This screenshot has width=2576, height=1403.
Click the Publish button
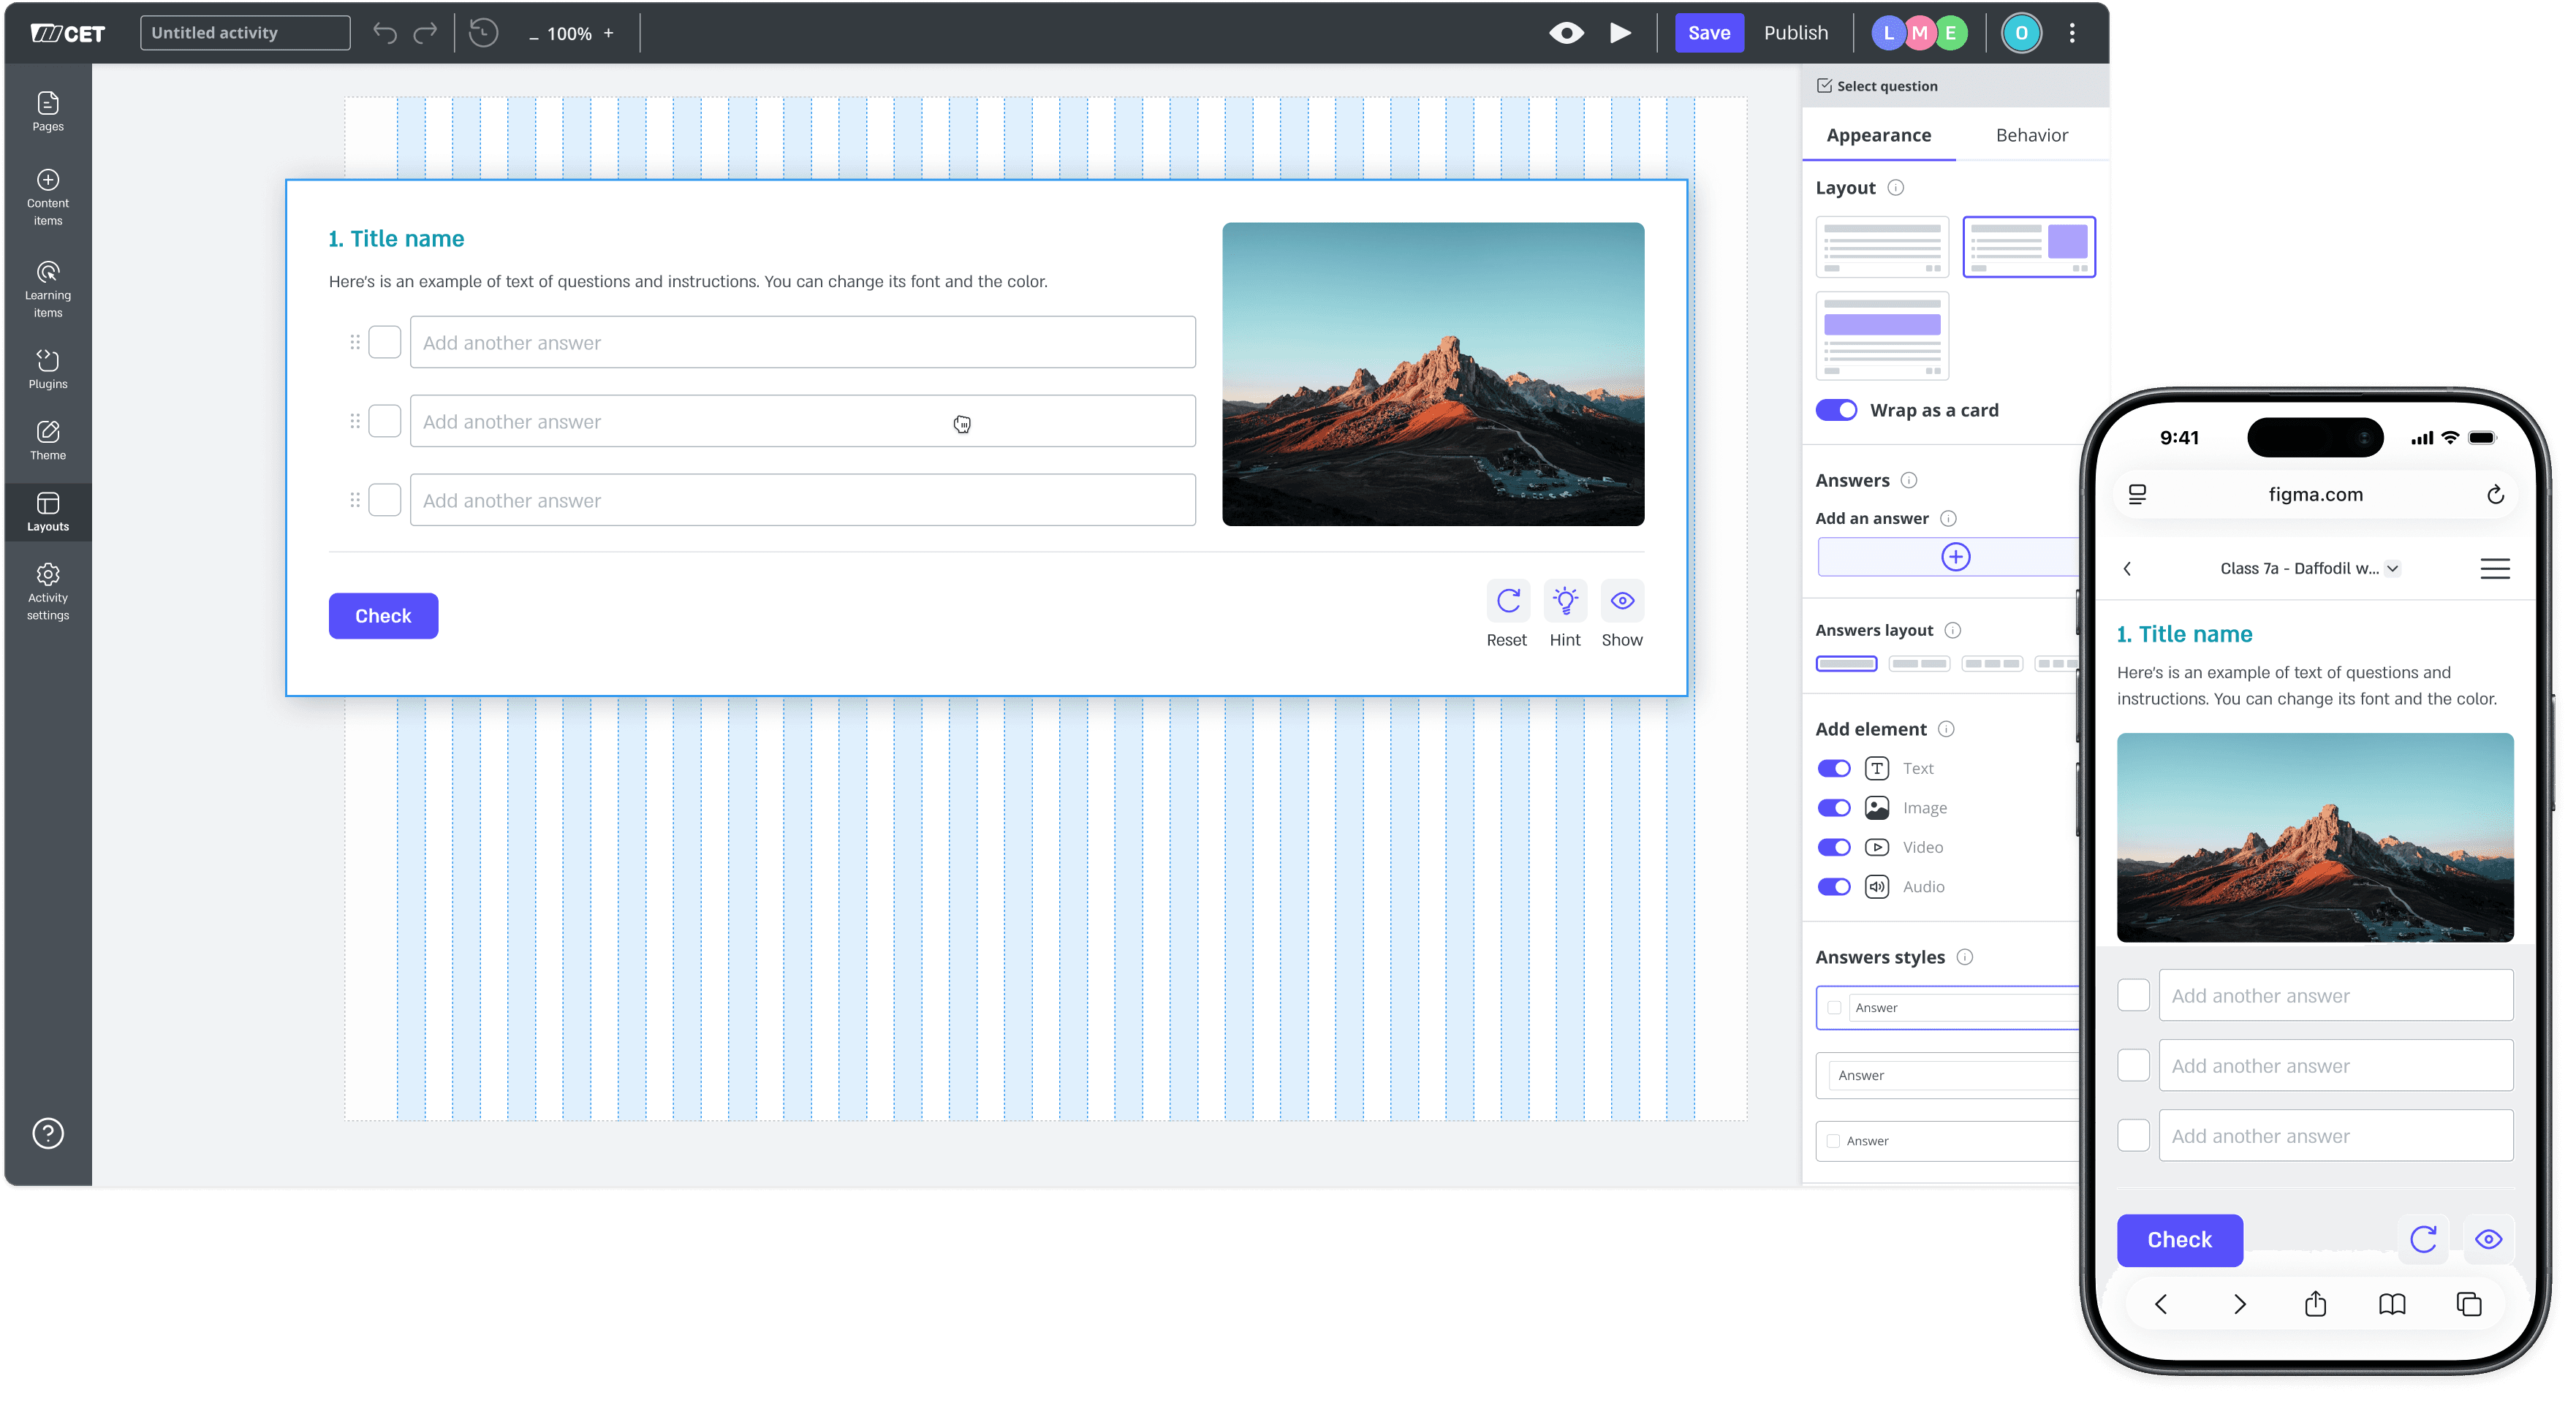click(x=1795, y=33)
